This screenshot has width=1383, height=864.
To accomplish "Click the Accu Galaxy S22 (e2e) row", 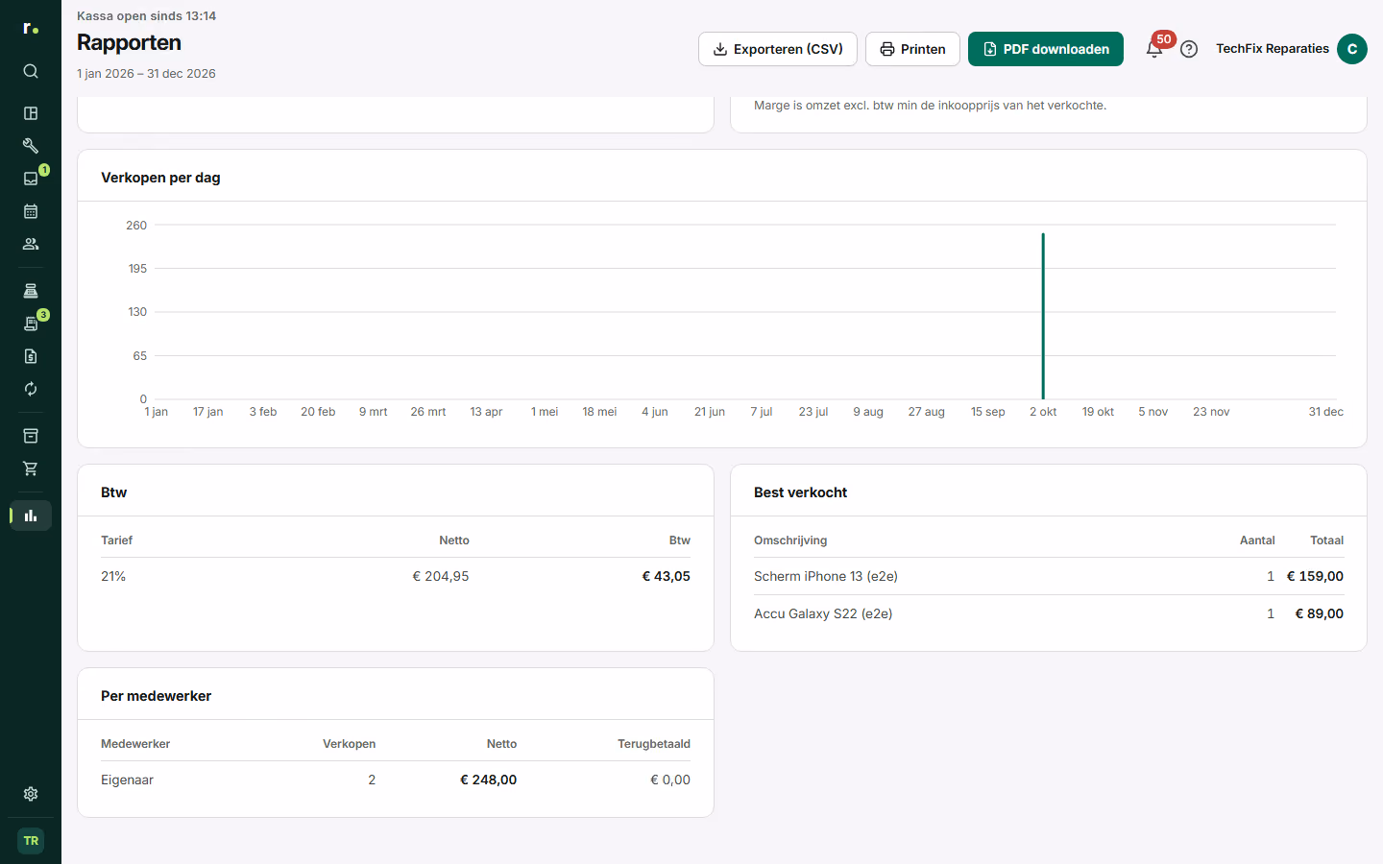I will (1049, 613).
